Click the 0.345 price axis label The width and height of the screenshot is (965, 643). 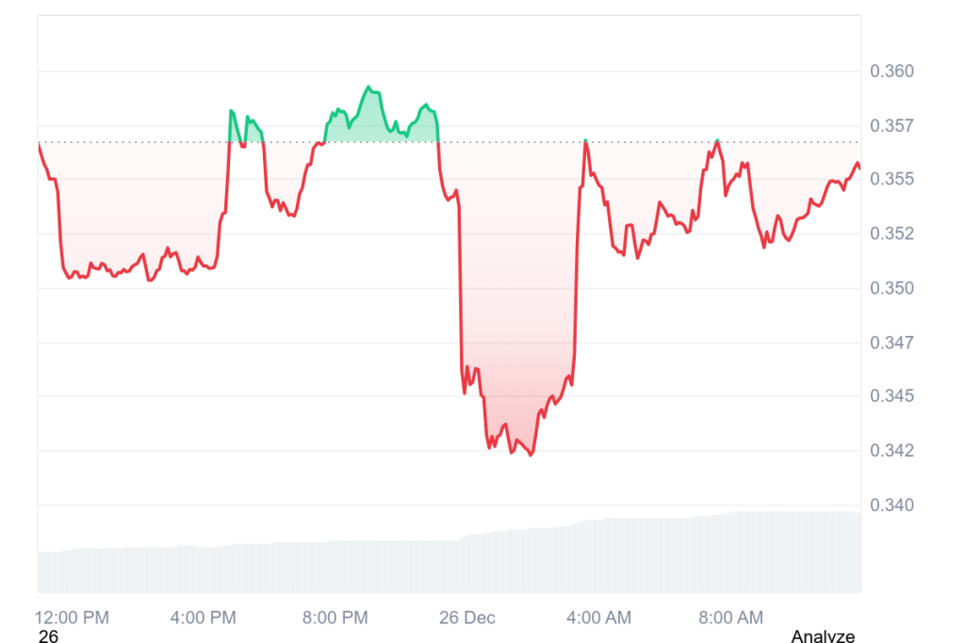tap(894, 396)
